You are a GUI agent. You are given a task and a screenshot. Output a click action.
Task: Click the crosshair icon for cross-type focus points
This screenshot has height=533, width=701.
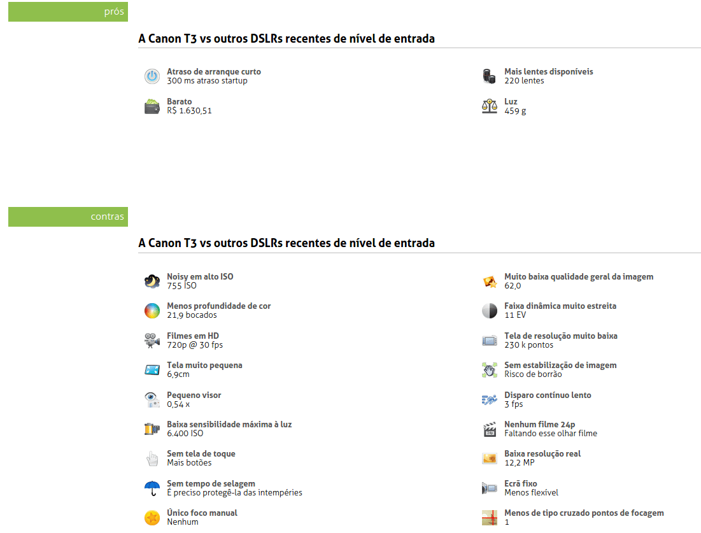490,517
